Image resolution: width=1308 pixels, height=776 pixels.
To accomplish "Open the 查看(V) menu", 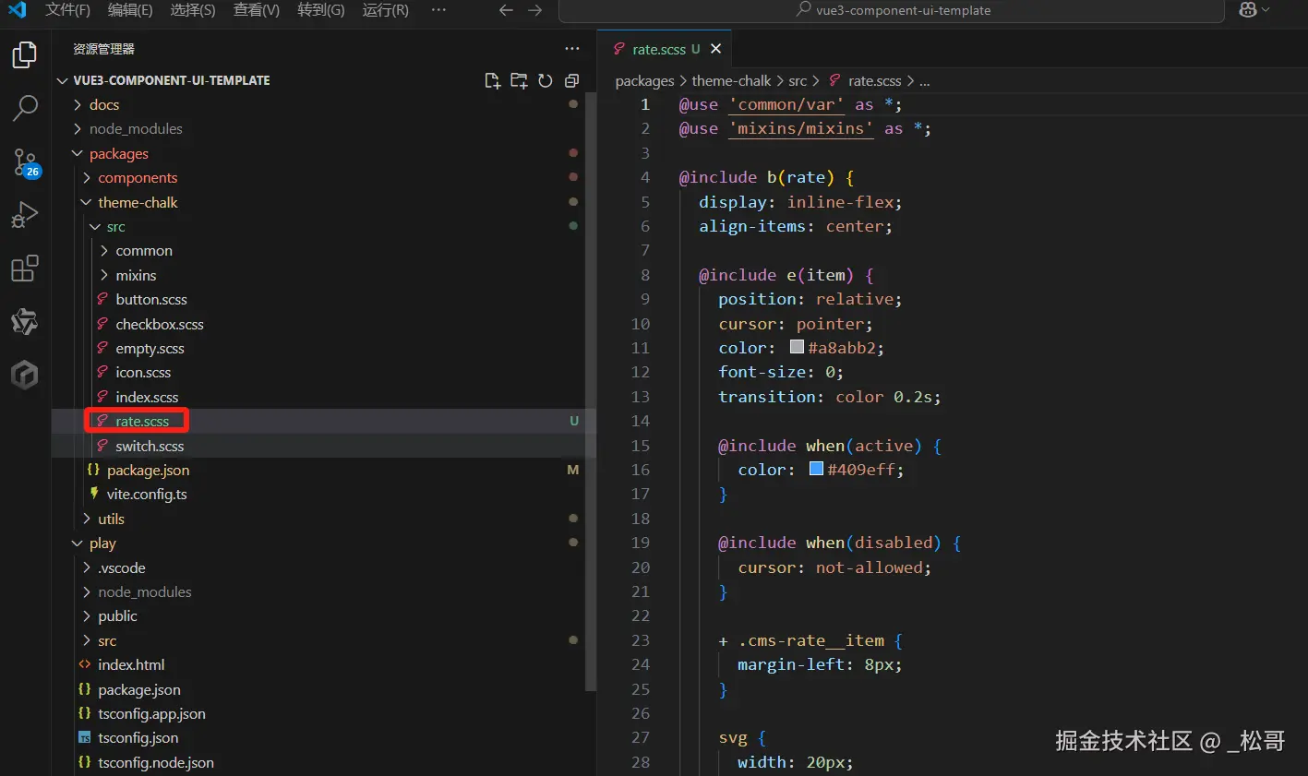I will pyautogui.click(x=256, y=10).
